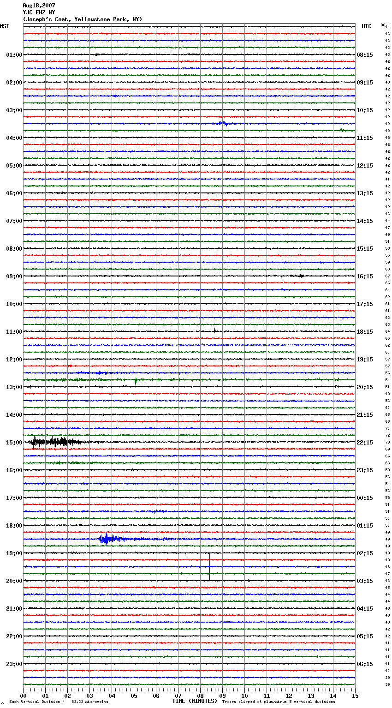
Task: Click the date header 'Aug18,2007'
Action: [39, 6]
